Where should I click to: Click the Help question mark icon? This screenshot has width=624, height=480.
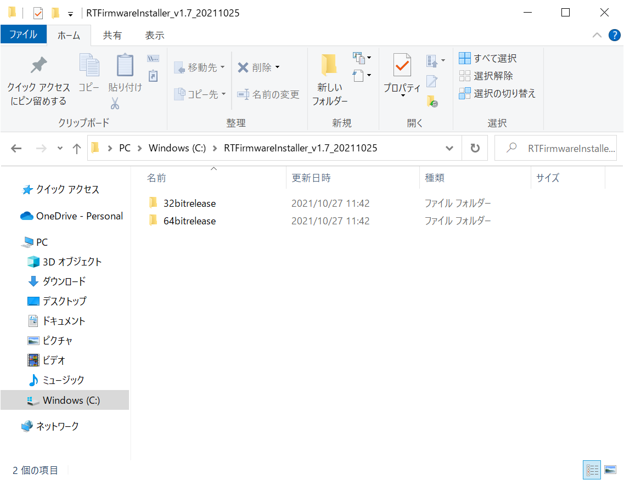(614, 35)
